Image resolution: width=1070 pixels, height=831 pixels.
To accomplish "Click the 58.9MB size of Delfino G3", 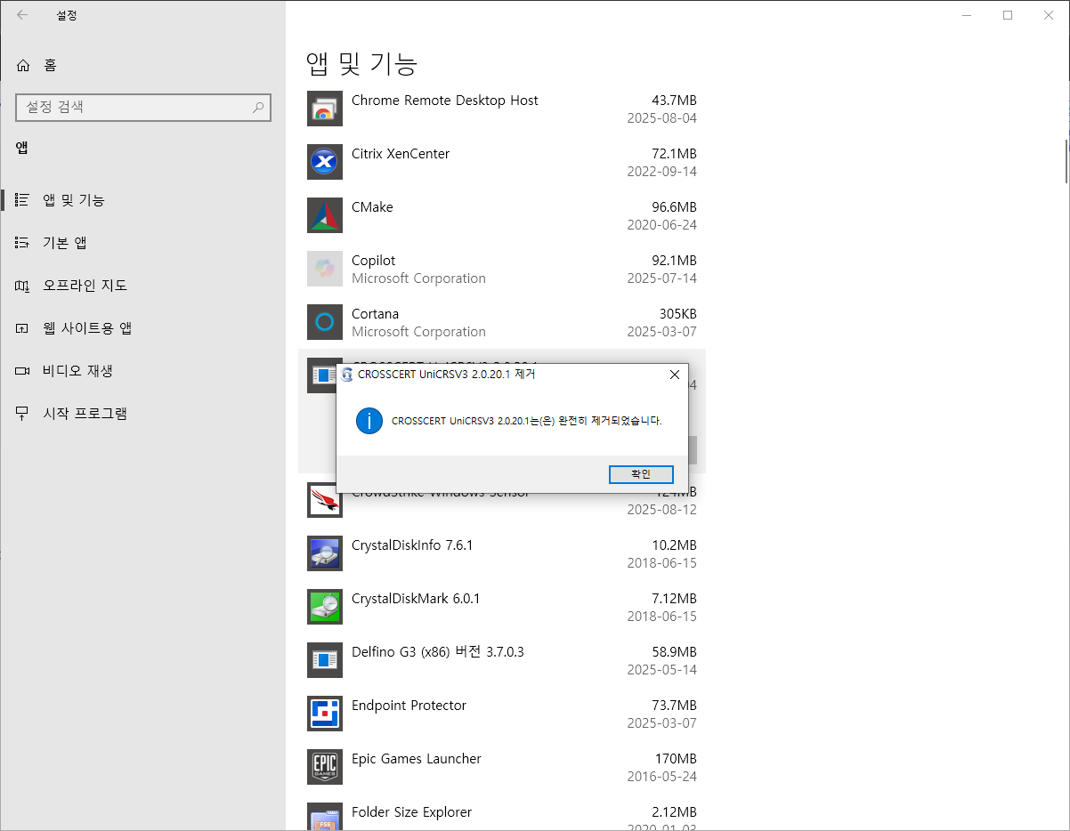I will point(674,652).
